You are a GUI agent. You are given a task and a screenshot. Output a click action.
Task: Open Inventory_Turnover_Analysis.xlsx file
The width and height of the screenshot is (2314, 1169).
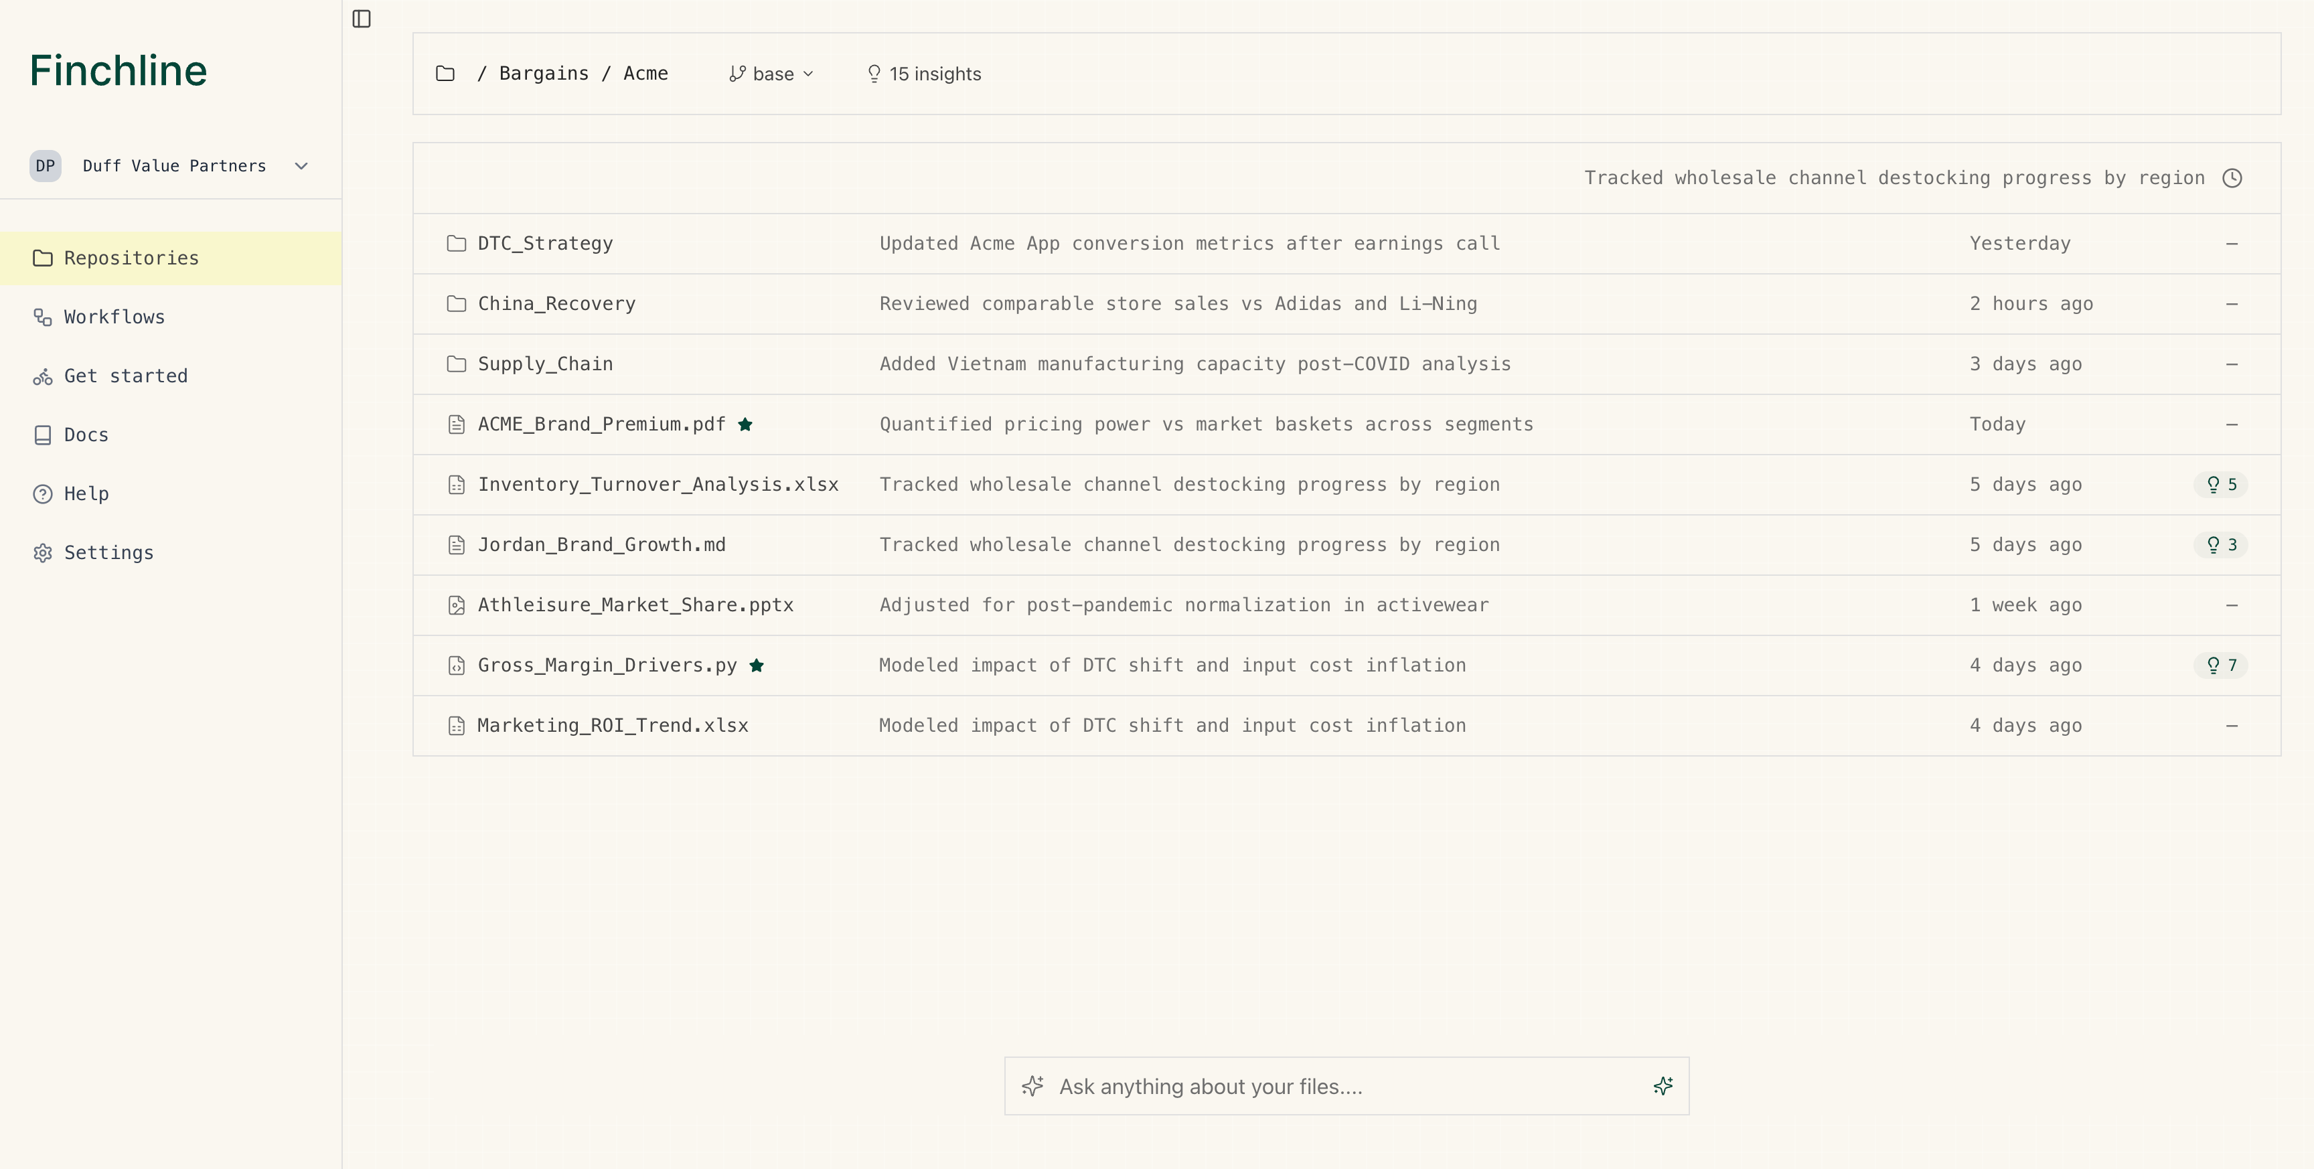click(x=658, y=484)
